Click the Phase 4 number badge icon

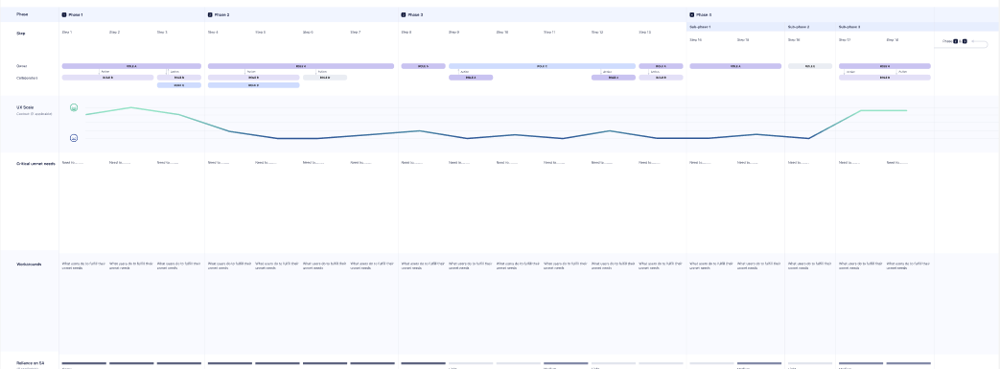(692, 14)
